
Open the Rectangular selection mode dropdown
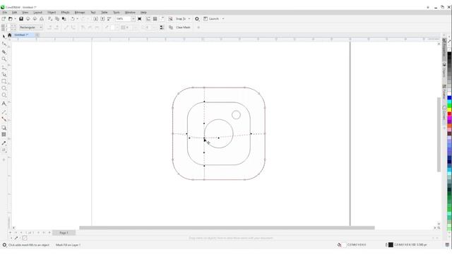(x=31, y=28)
